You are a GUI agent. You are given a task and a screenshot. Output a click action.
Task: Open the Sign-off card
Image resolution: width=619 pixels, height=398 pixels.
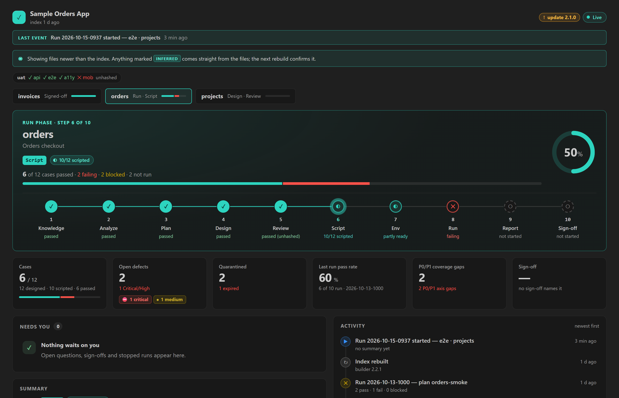559,284
